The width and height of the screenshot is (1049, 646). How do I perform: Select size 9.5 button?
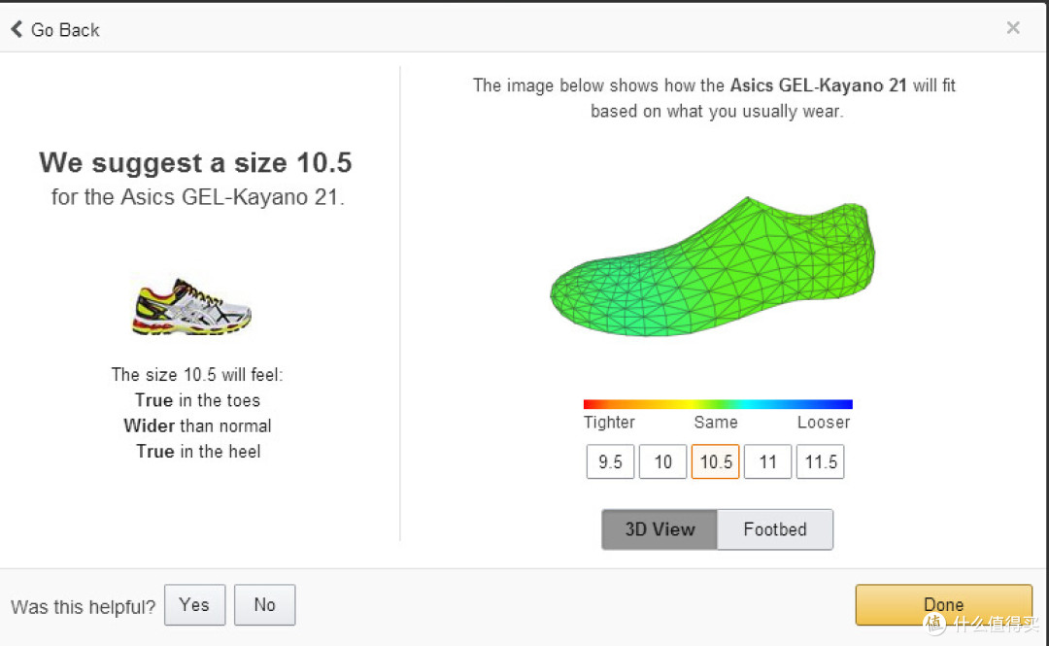click(x=609, y=461)
